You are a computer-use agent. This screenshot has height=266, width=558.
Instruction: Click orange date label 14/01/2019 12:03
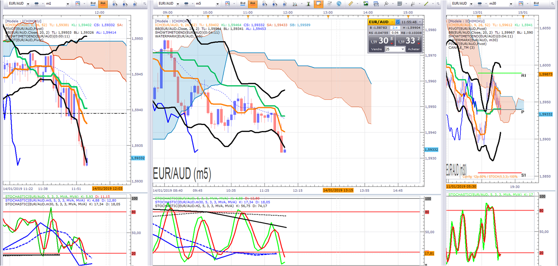click(107, 188)
